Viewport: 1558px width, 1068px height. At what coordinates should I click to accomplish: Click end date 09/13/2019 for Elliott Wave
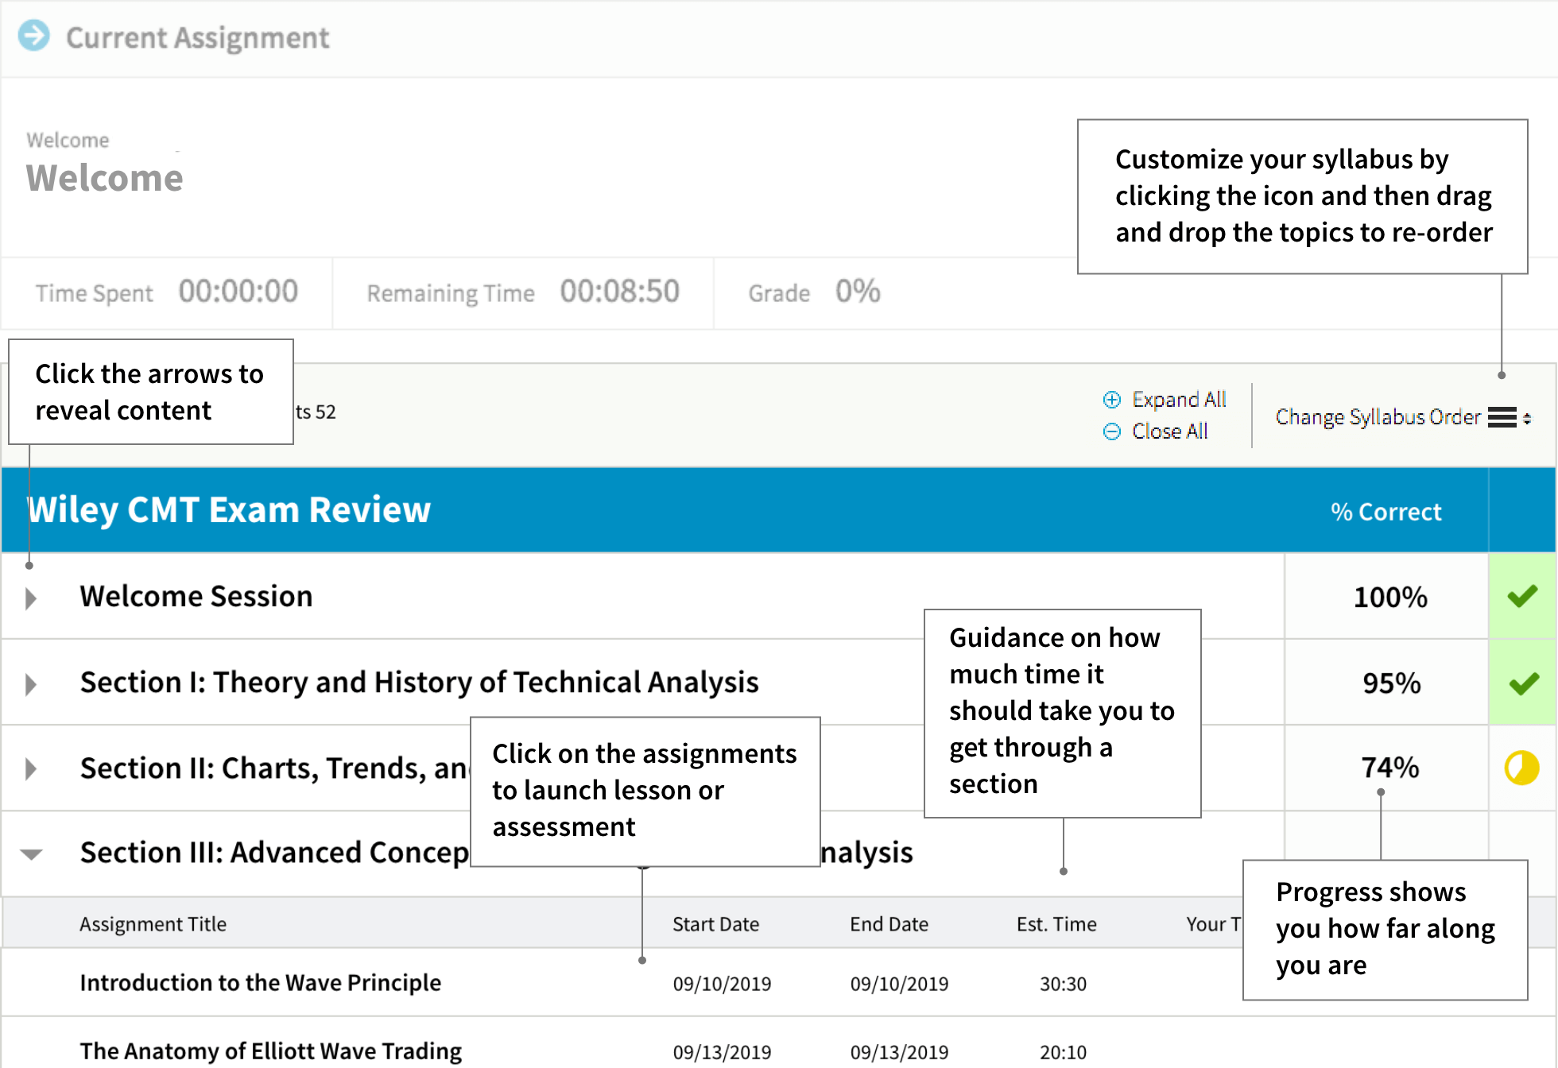(899, 1052)
